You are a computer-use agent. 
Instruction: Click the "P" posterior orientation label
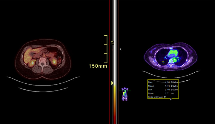click(x=171, y=99)
